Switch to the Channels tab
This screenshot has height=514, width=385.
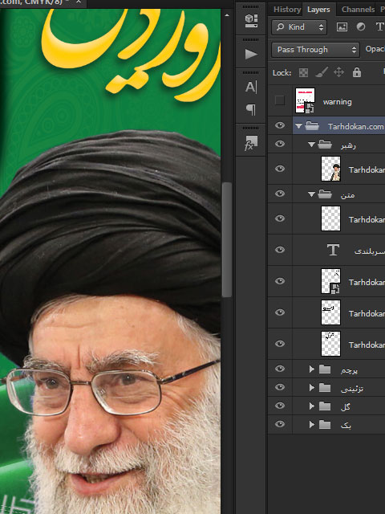click(x=358, y=9)
